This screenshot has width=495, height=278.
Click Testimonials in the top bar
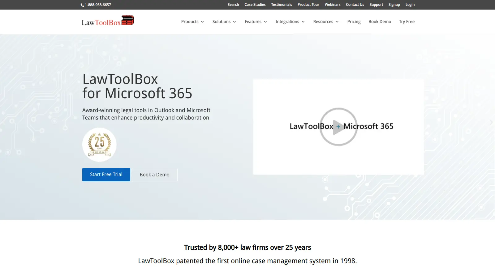coord(281,5)
